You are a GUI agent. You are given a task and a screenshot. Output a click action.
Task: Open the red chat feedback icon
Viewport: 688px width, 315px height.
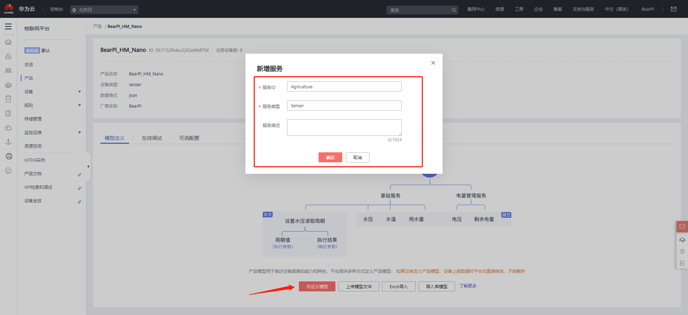tap(682, 227)
